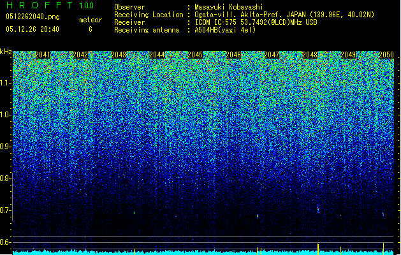Click the 2043 time label

pos(119,55)
